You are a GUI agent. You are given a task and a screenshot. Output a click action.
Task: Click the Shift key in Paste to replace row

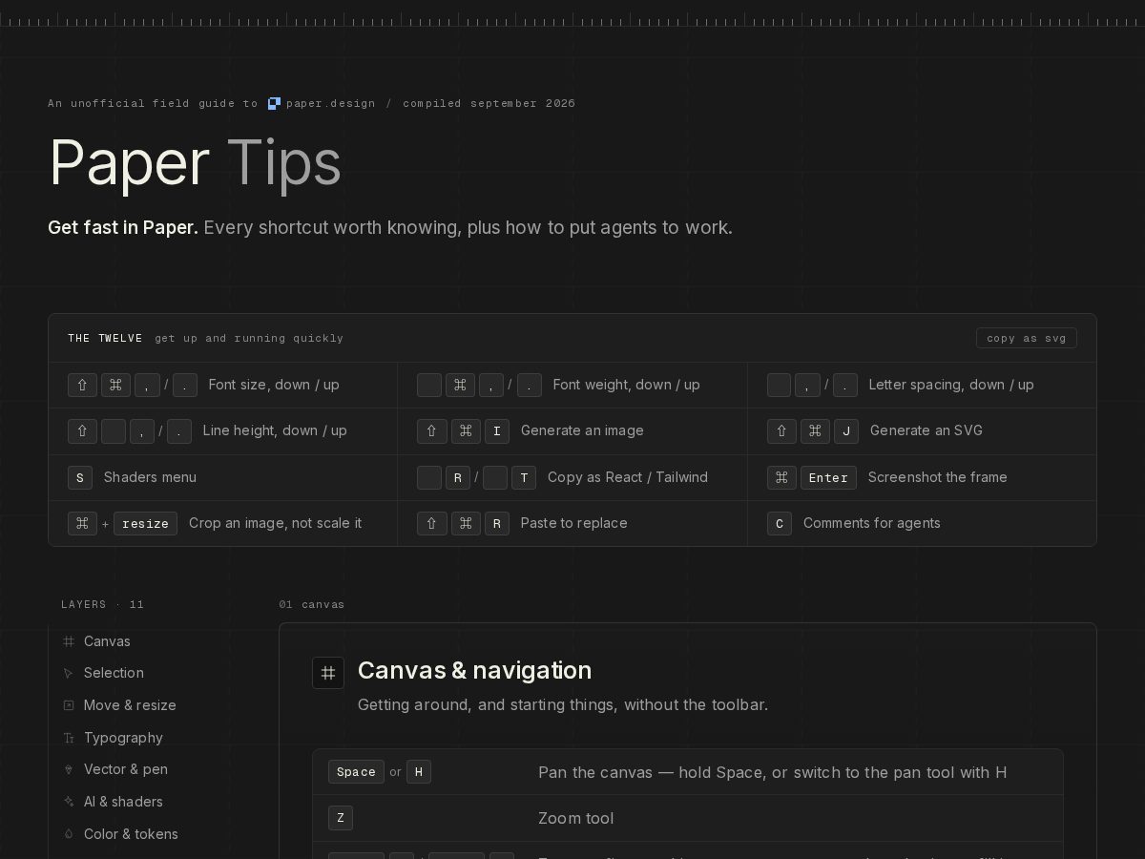(432, 523)
